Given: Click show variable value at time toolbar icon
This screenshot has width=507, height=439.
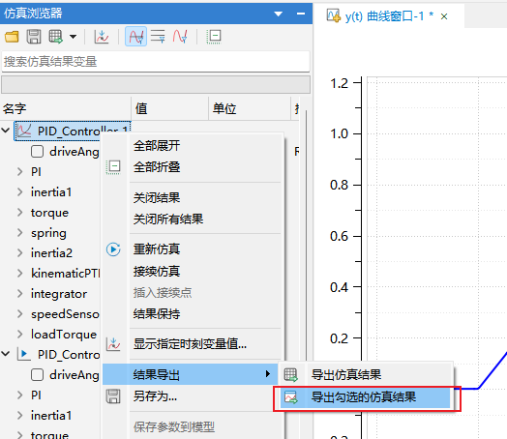Looking at the screenshot, I should click(102, 37).
